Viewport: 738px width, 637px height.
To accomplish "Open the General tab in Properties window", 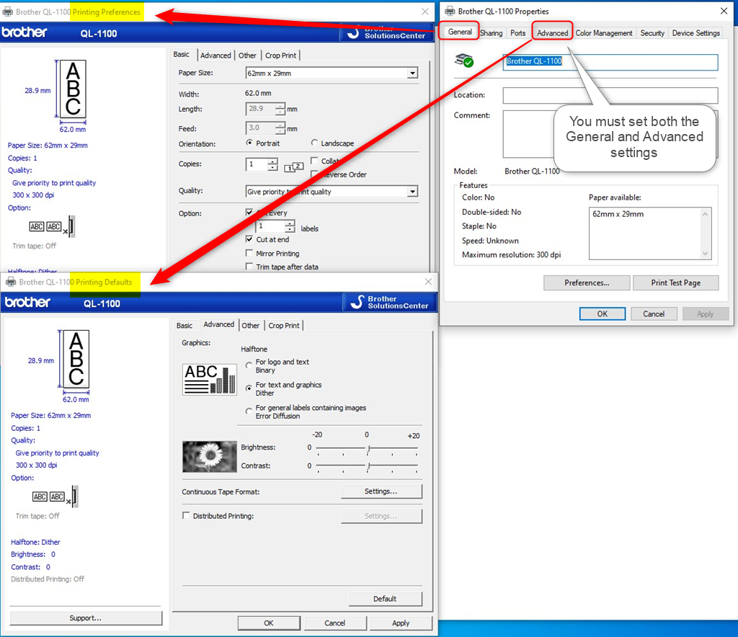I will [x=460, y=32].
